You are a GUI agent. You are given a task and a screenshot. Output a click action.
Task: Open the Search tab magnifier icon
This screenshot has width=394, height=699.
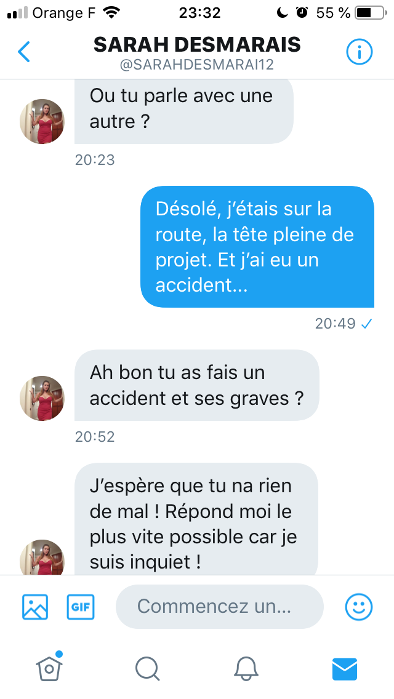(x=148, y=669)
